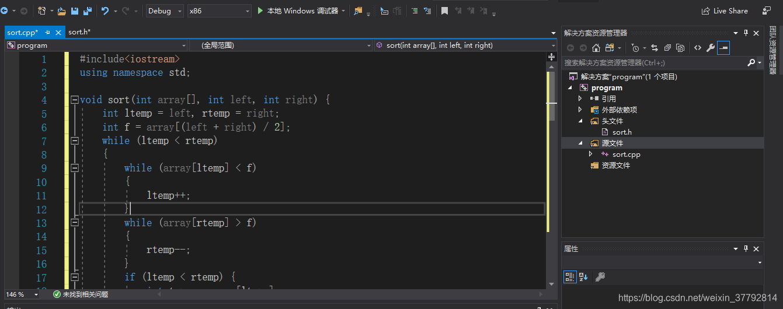This screenshot has width=783, height=309.
Task: Start the 本地 Windows 调试器 debugger
Action: pyautogui.click(x=298, y=11)
